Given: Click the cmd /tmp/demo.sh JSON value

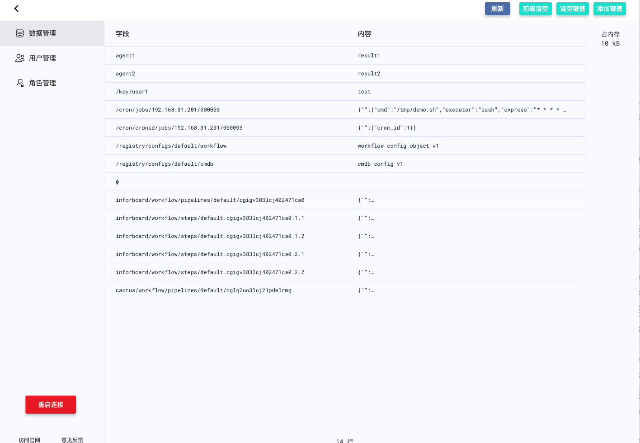Looking at the screenshot, I should tap(462, 110).
